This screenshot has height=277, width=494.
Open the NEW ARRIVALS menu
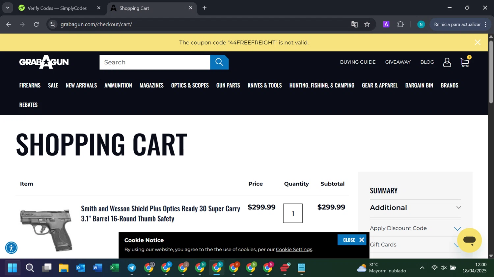click(81, 85)
